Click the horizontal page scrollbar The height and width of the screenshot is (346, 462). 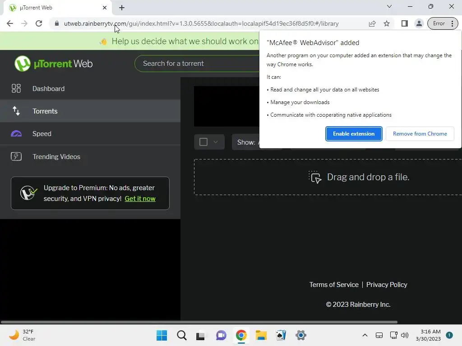tap(199, 322)
